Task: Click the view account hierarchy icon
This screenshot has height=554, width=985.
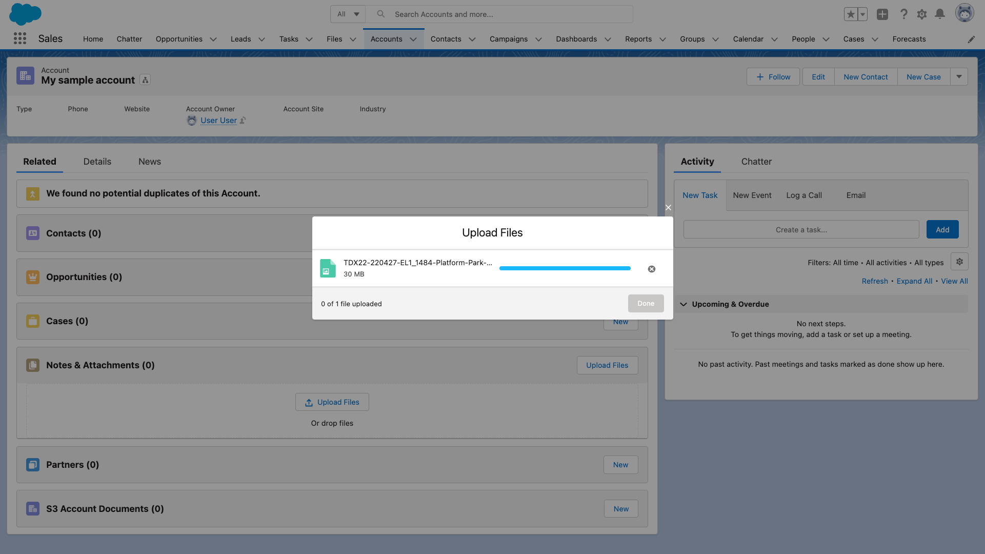Action: point(145,80)
